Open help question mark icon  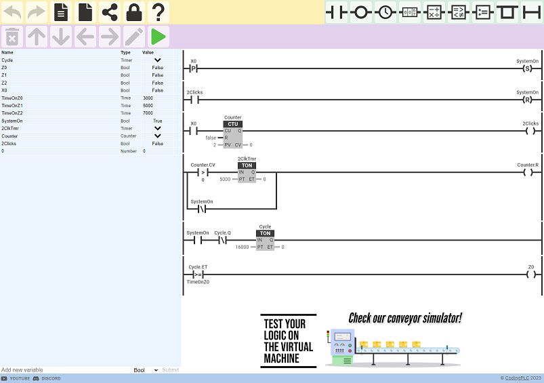[159, 12]
